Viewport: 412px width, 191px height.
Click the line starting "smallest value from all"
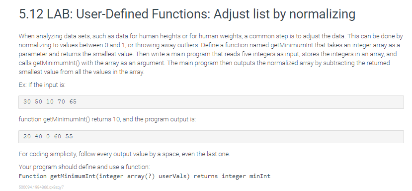click(82, 72)
